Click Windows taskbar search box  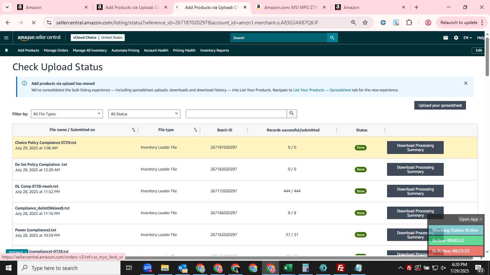pyautogui.click(x=69, y=268)
